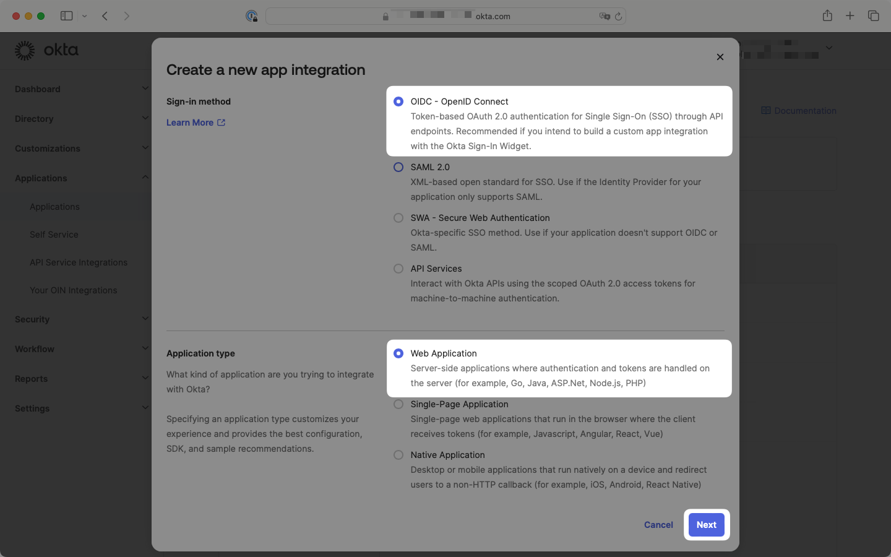Choose Single-Page Application as the application type

pyautogui.click(x=398, y=404)
